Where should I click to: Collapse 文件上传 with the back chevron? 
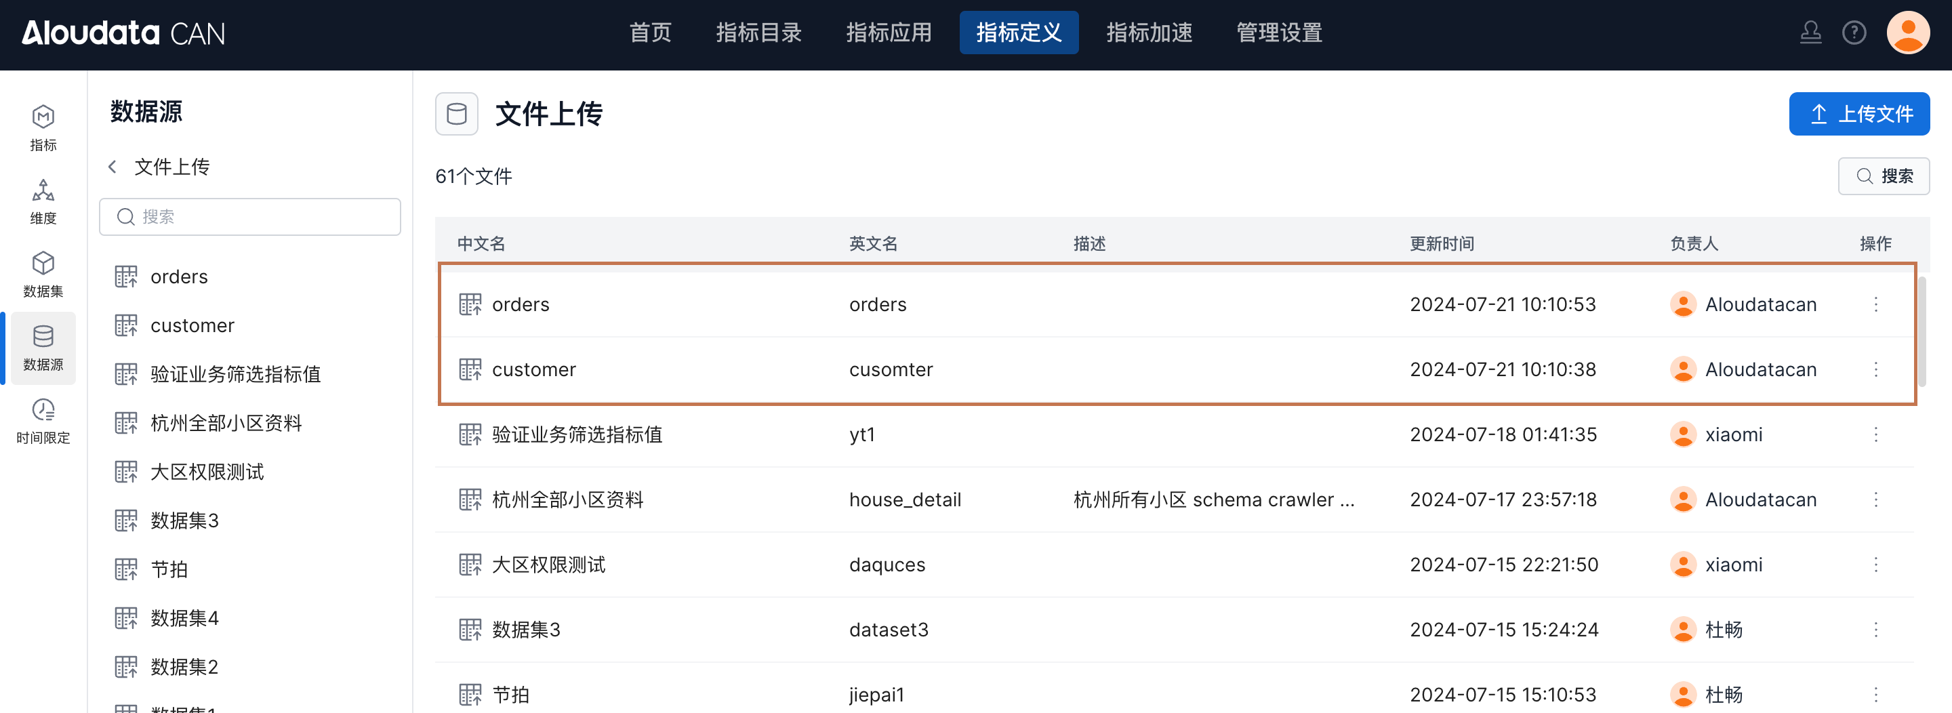tap(113, 167)
